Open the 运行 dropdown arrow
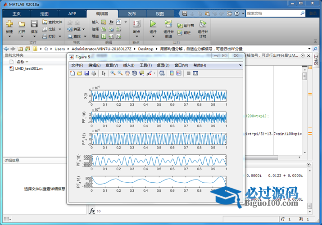Screen dimensions: 322x225 point(153,36)
